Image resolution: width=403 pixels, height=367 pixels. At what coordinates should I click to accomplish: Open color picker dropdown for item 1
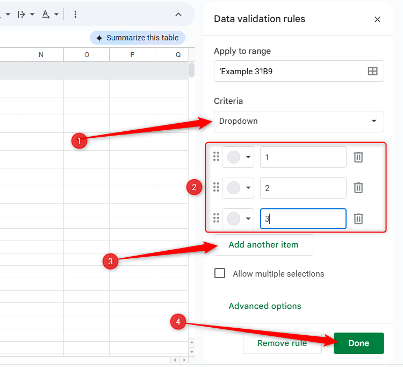click(248, 157)
